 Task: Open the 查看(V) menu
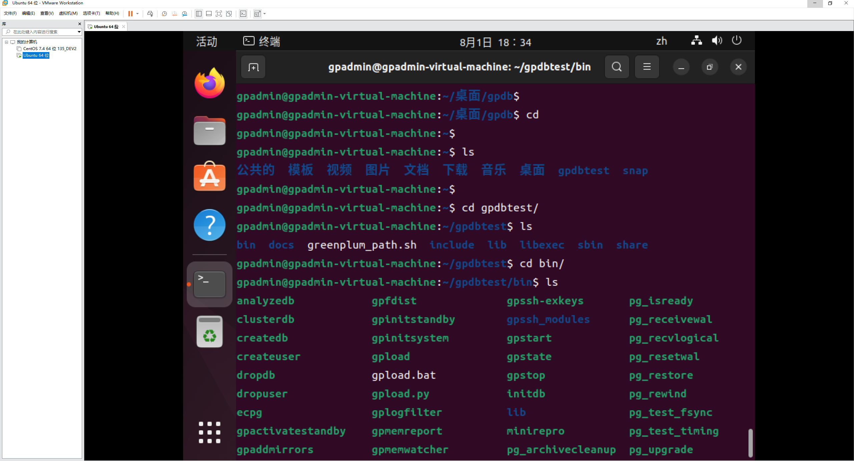47,13
